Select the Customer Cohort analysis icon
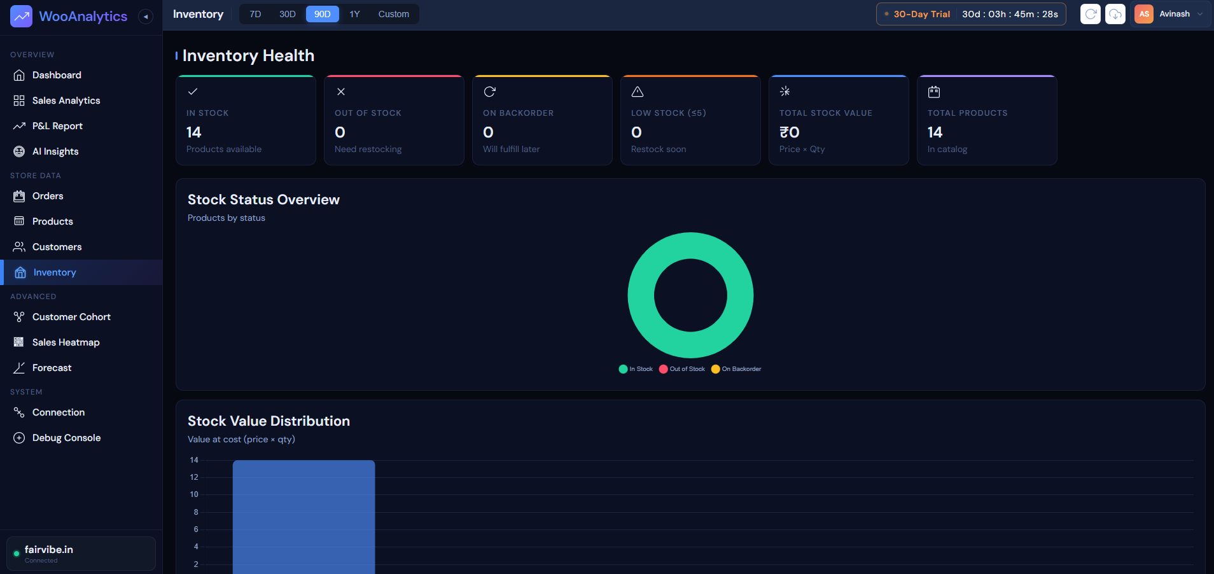1214x574 pixels. pyautogui.click(x=19, y=316)
